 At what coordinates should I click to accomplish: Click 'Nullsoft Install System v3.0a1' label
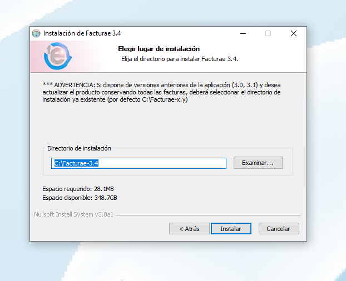[73, 214]
